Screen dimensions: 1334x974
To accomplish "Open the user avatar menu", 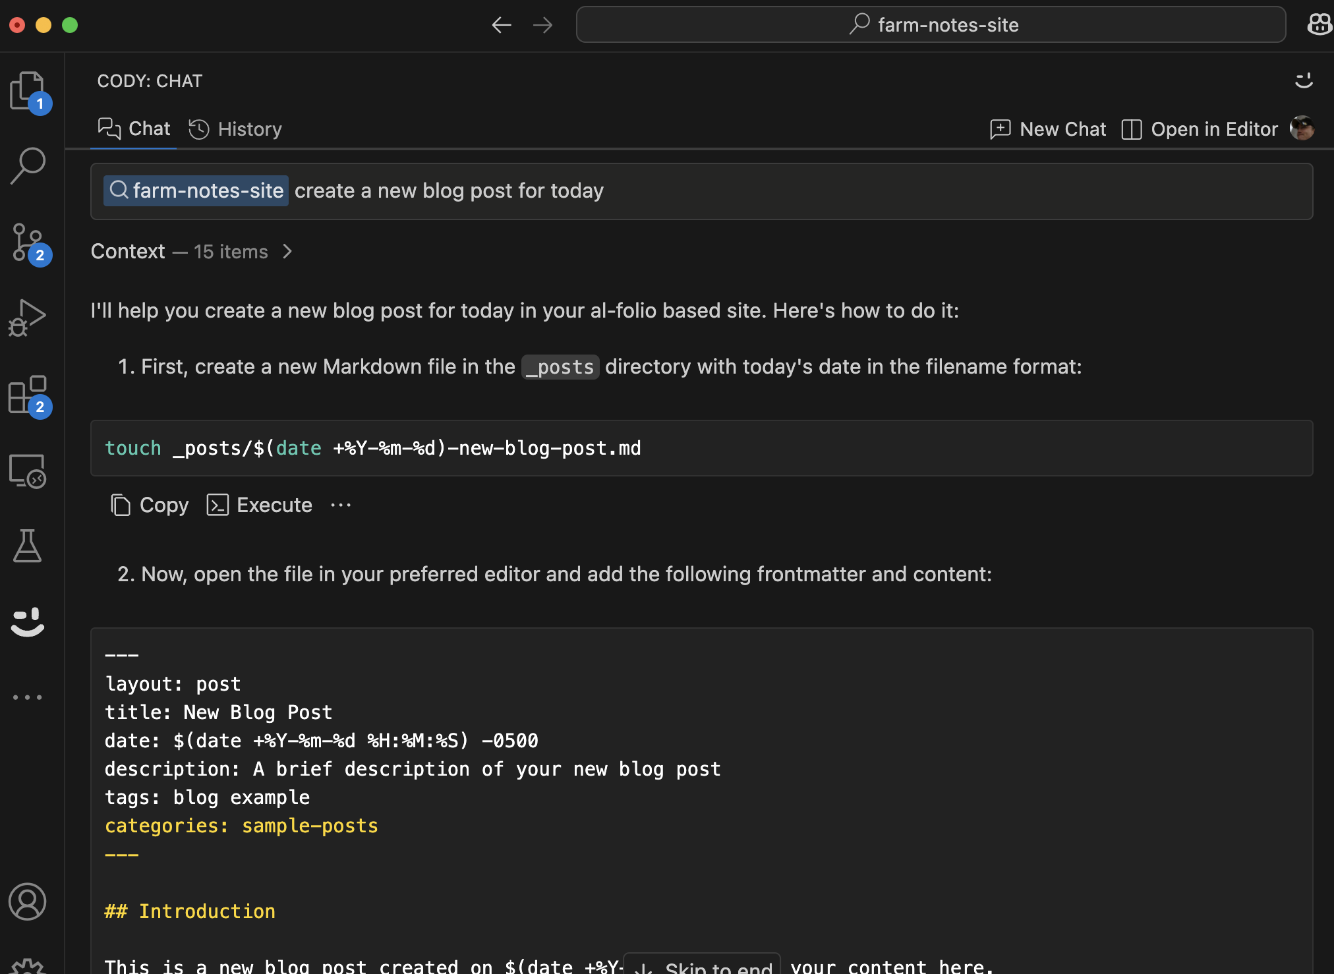I will pos(1302,129).
